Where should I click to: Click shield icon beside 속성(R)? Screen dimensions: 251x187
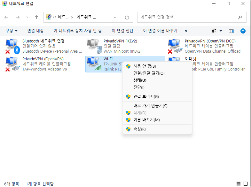[x=128, y=129]
